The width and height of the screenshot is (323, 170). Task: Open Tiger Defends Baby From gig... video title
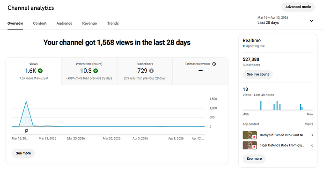[282, 145]
